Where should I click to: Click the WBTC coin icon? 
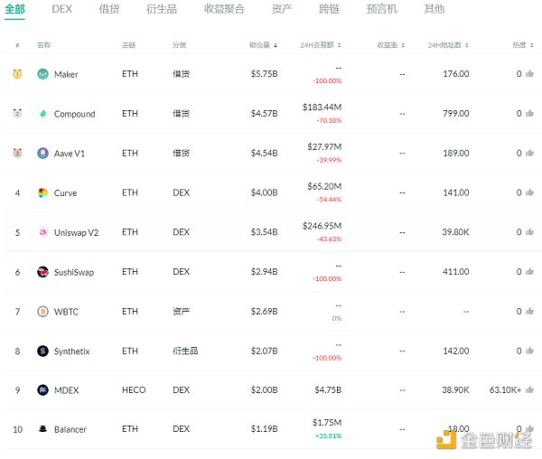[43, 312]
